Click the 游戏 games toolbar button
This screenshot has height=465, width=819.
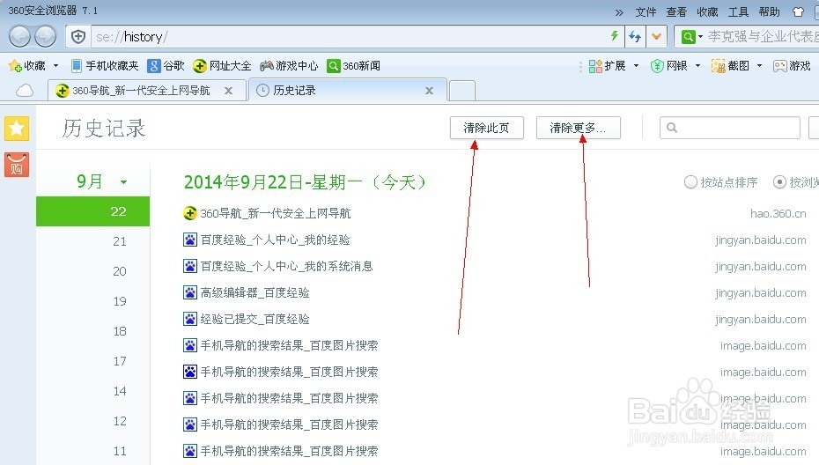click(793, 66)
